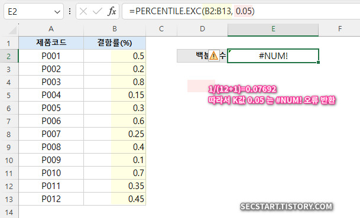
Task: Select row 13 header
Action: (9, 199)
